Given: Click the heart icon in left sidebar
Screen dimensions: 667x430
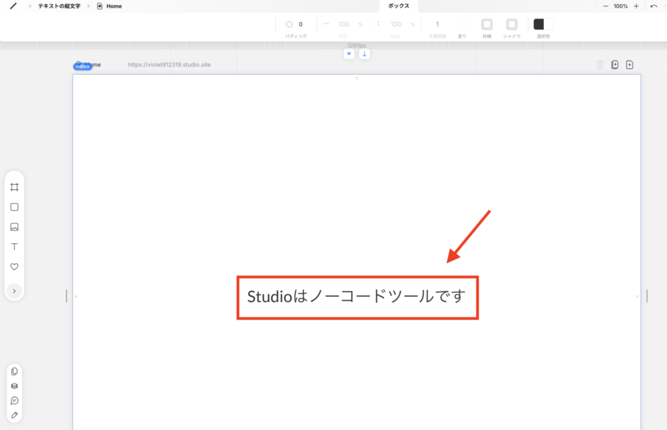Looking at the screenshot, I should pos(14,267).
